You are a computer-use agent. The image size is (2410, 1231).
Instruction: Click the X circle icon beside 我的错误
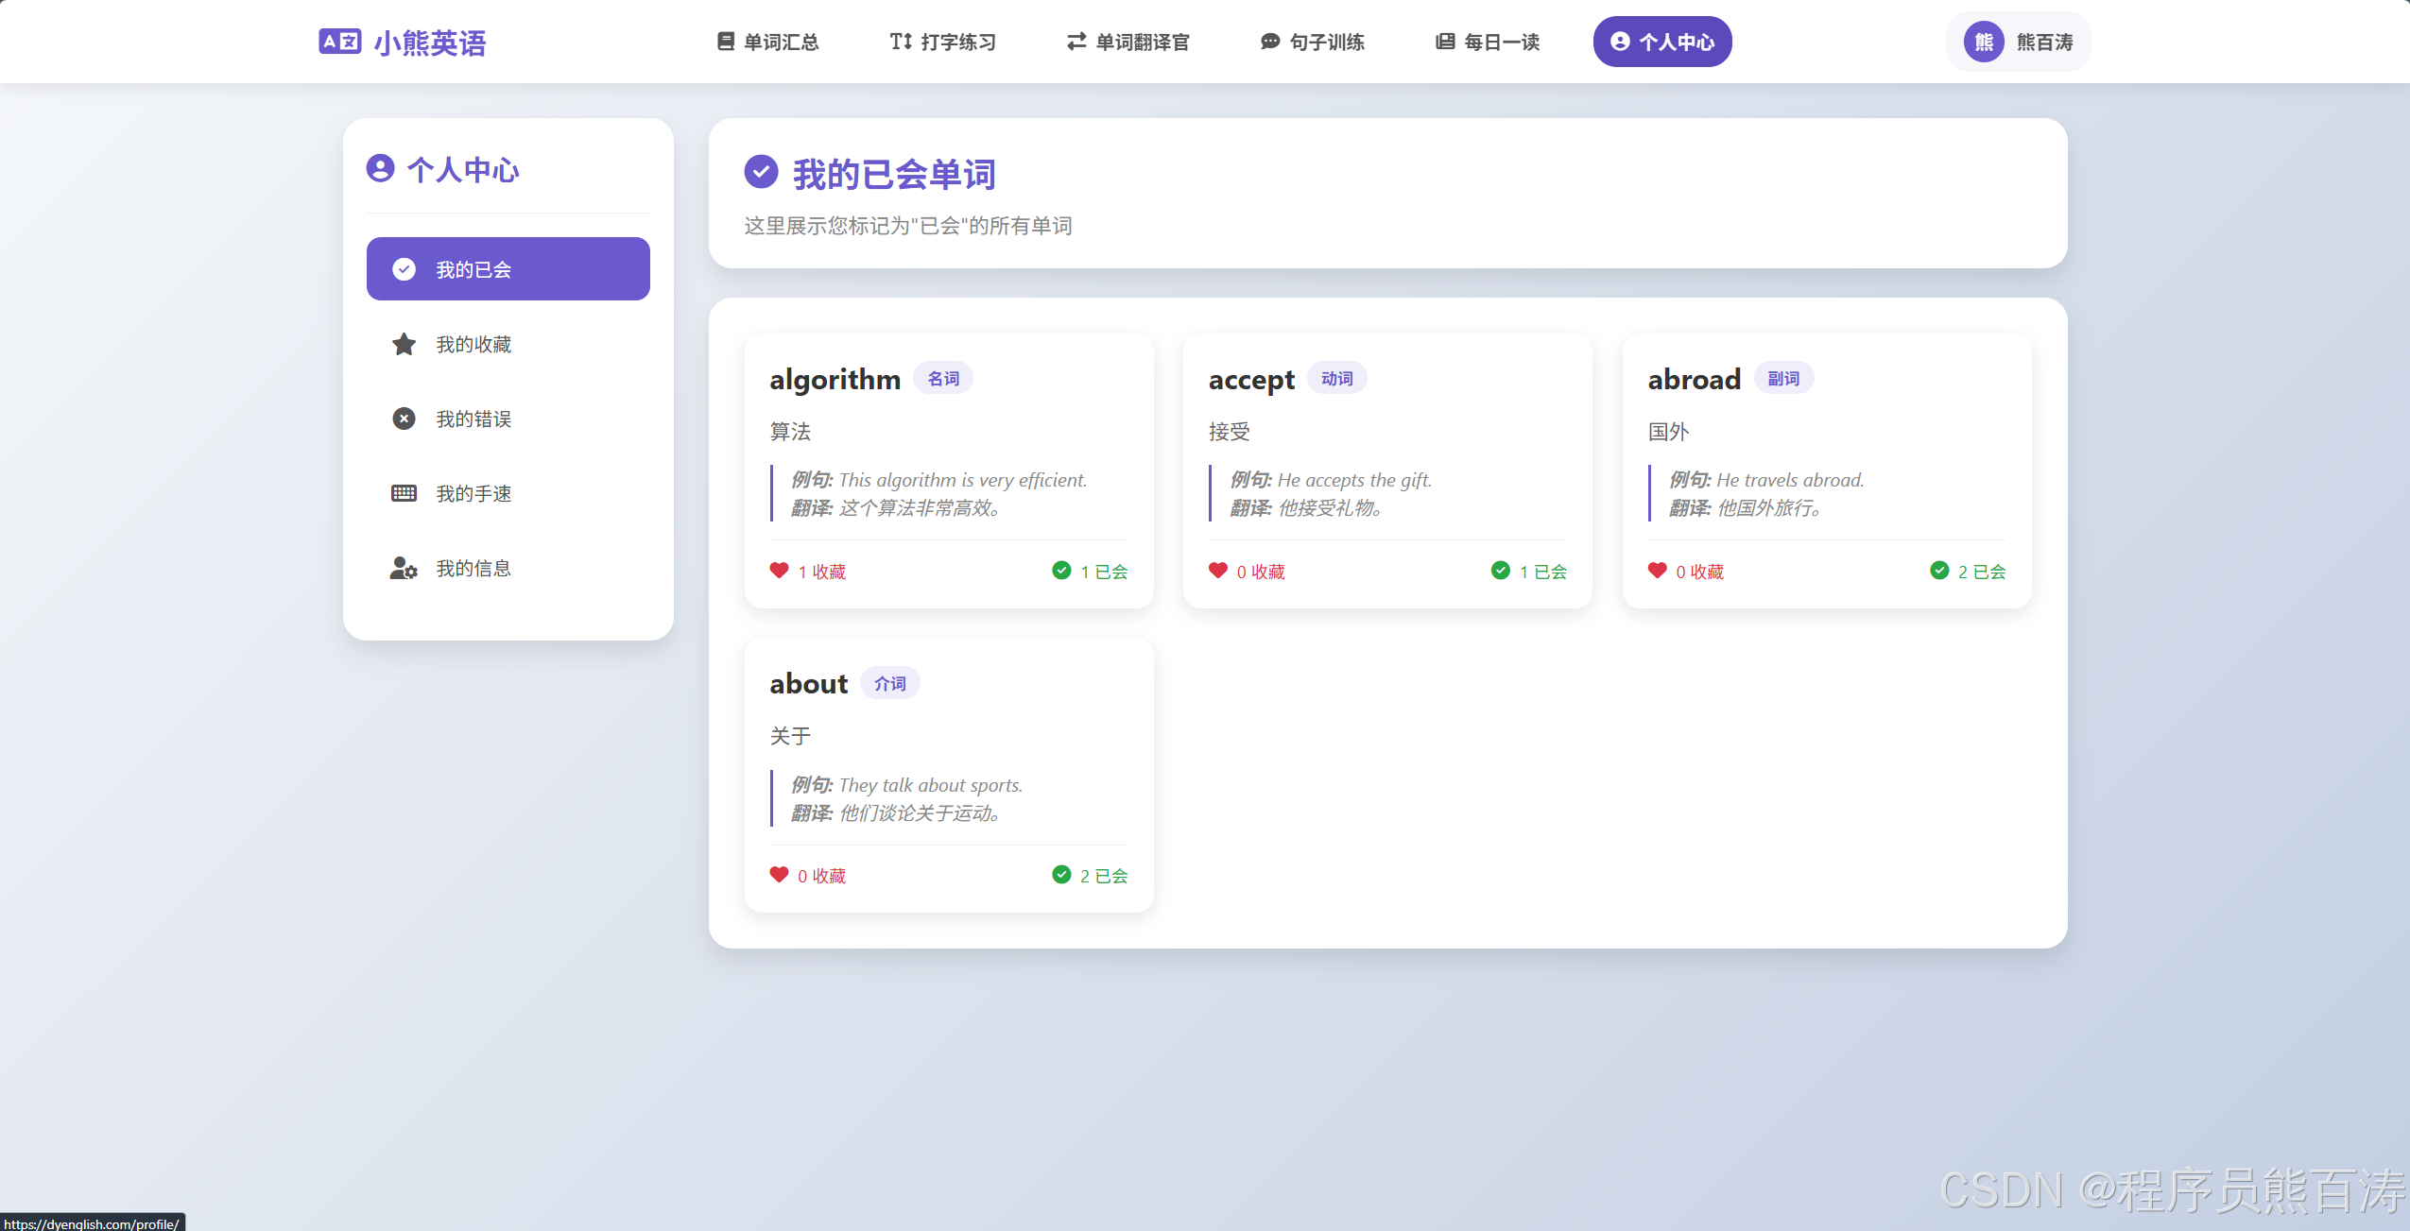404,419
